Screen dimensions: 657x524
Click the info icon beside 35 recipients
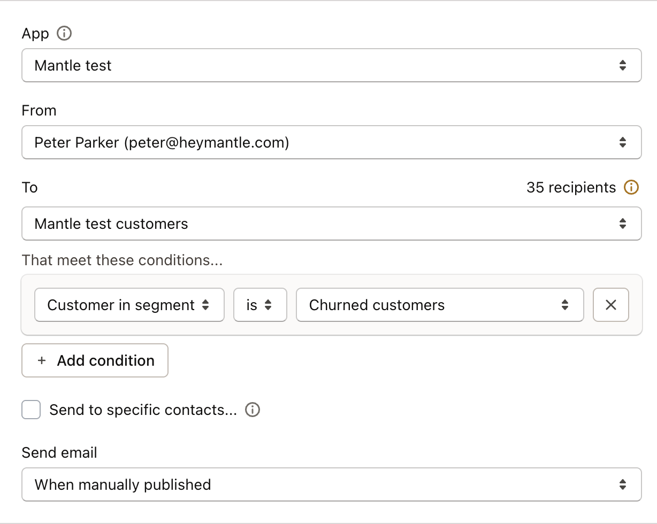point(632,188)
